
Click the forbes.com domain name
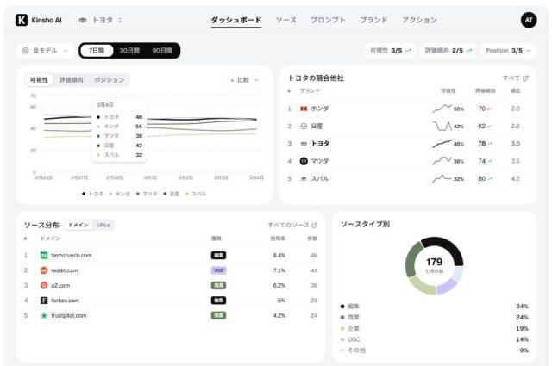pos(66,301)
